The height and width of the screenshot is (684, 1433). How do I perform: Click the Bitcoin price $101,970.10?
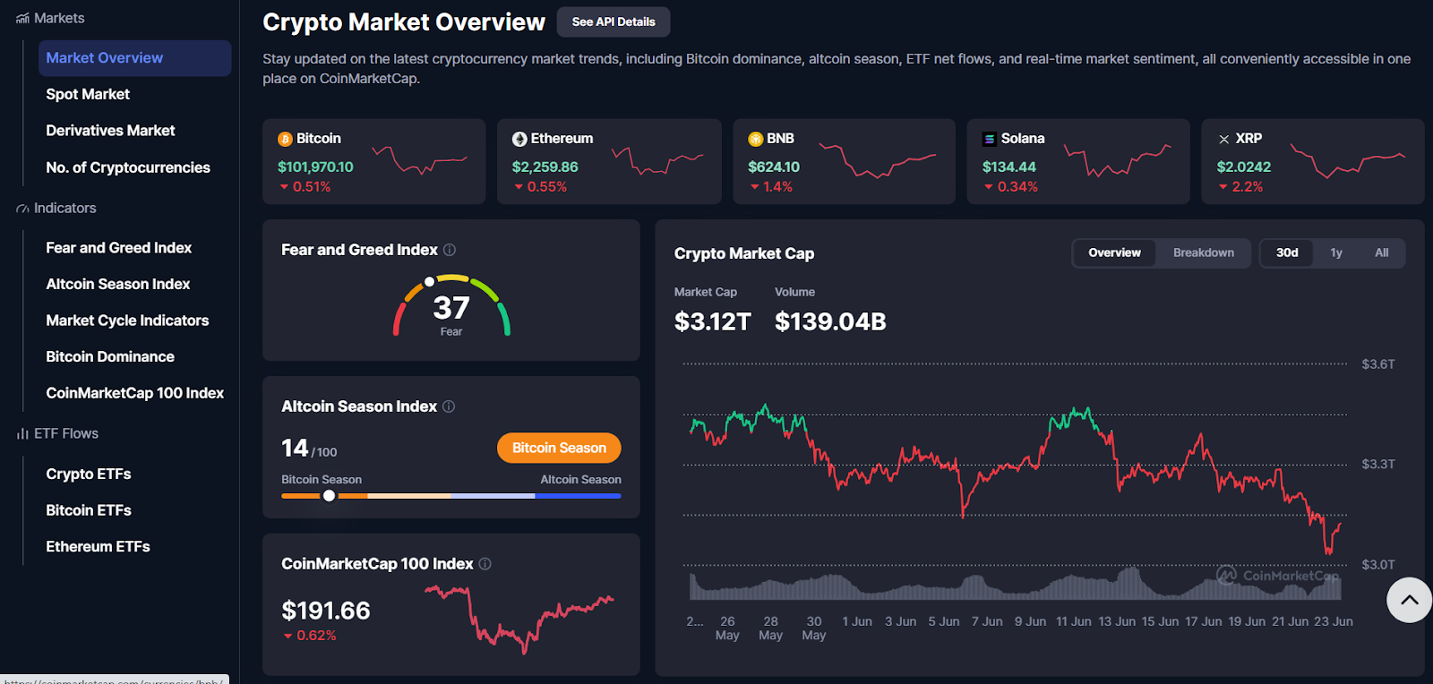[x=315, y=167]
